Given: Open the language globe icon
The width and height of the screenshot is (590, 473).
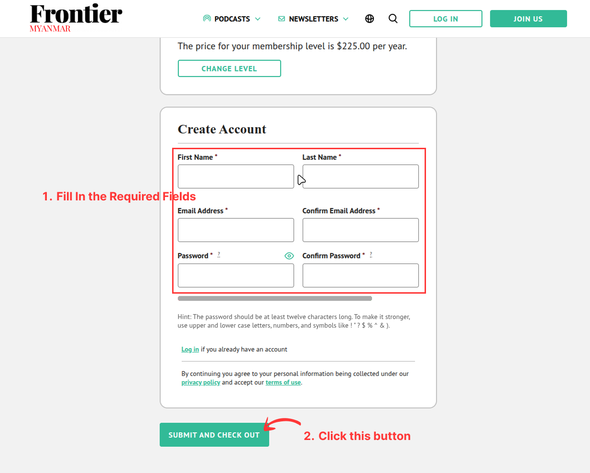Looking at the screenshot, I should [x=369, y=19].
